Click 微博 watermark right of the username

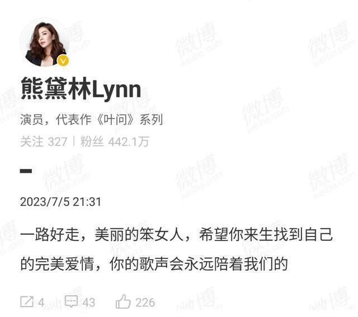pyautogui.click(x=265, y=110)
